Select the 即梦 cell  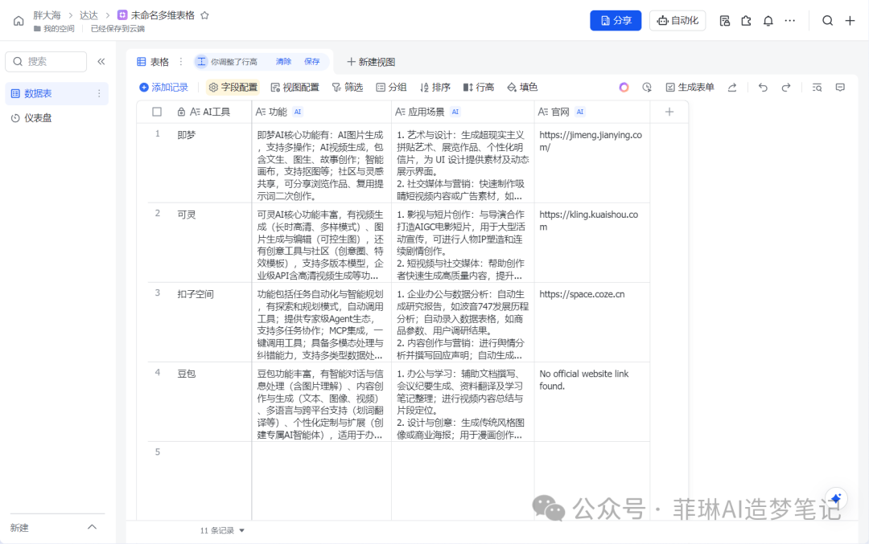211,162
